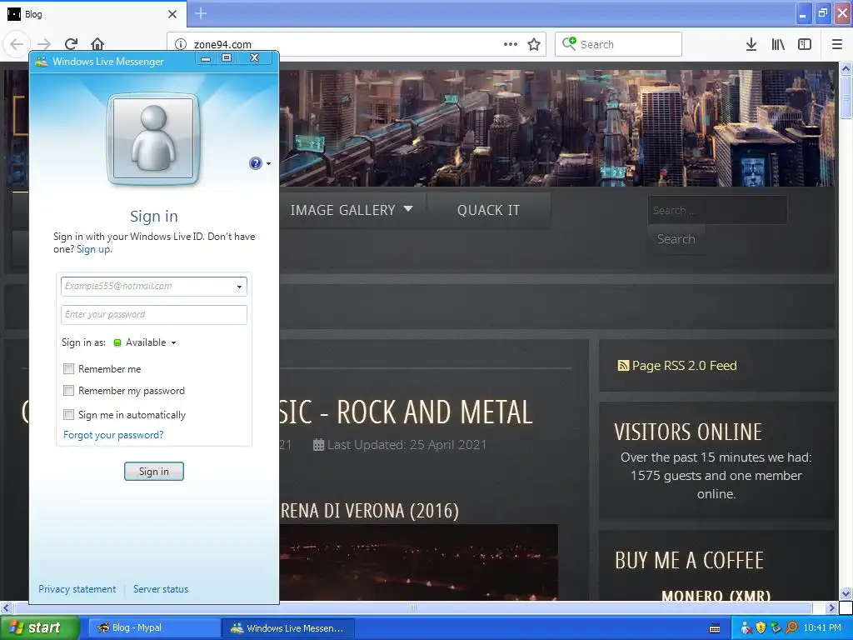Image resolution: width=853 pixels, height=640 pixels.
Task: Click the Buy Me A Coffee heading
Action: [689, 561]
